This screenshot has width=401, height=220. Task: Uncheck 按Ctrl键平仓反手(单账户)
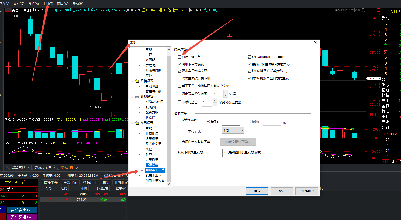tap(249, 71)
